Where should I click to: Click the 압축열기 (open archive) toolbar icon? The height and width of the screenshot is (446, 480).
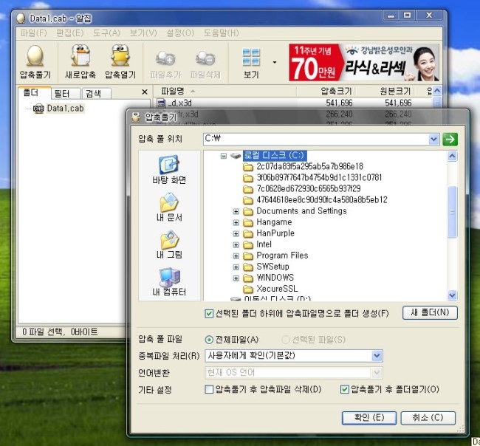120,61
